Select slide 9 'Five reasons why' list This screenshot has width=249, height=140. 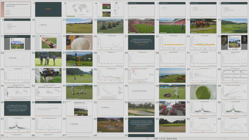pyautogui.click(x=17, y=26)
